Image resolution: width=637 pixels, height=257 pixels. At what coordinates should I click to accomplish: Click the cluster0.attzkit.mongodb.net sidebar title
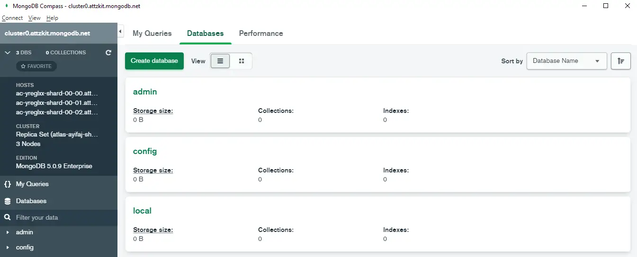(x=47, y=34)
